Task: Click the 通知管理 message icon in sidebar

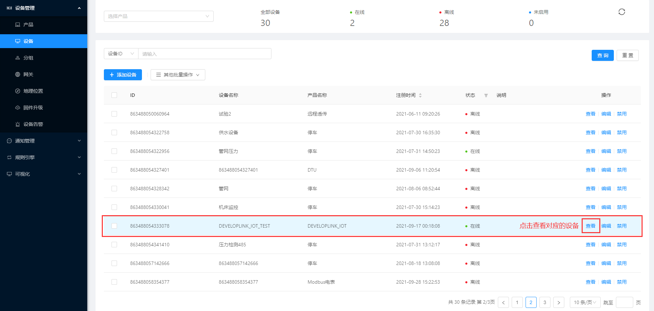Action: pyautogui.click(x=9, y=141)
